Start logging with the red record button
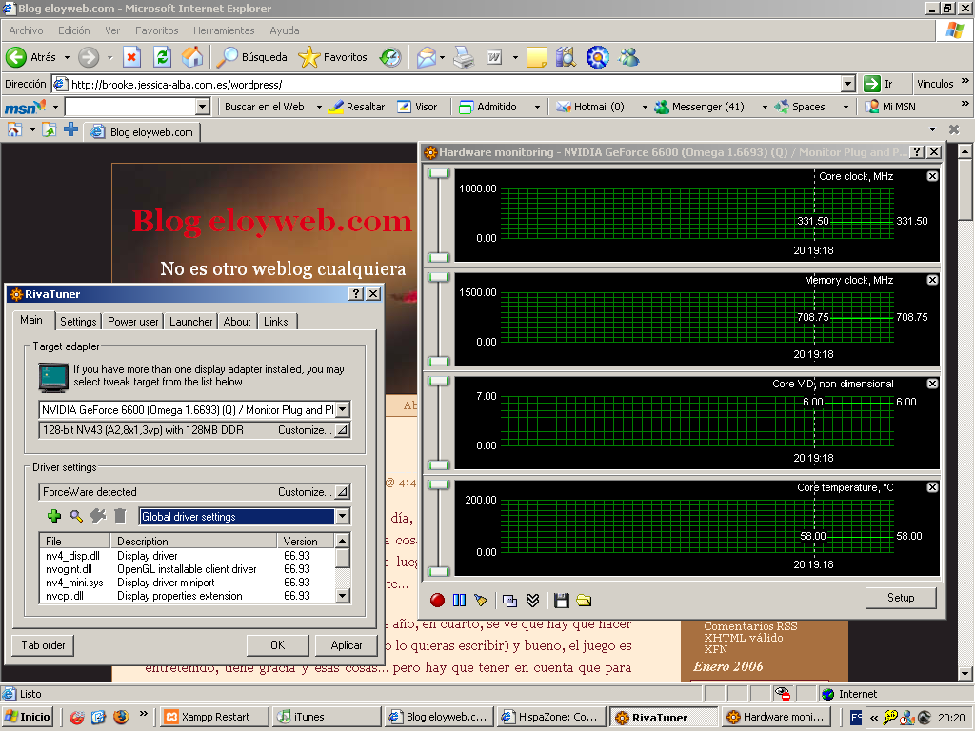 point(437,601)
